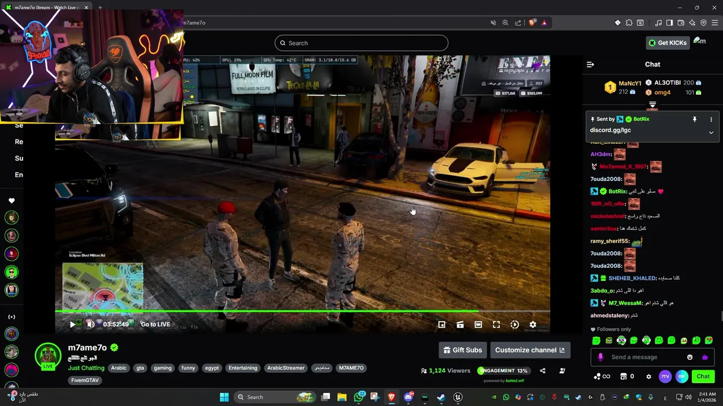
Task: Open the Windows Start menu
Action: [x=224, y=397]
